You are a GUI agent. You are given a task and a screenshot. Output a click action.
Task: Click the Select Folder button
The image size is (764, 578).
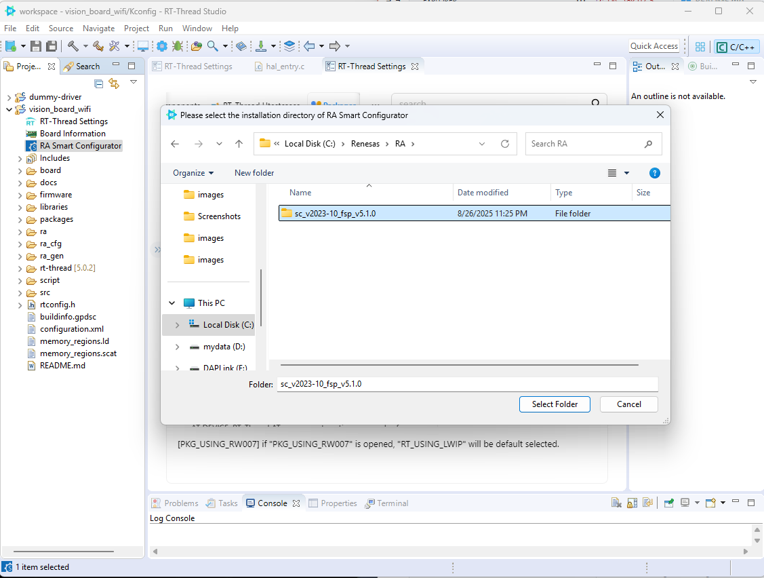pyautogui.click(x=555, y=404)
